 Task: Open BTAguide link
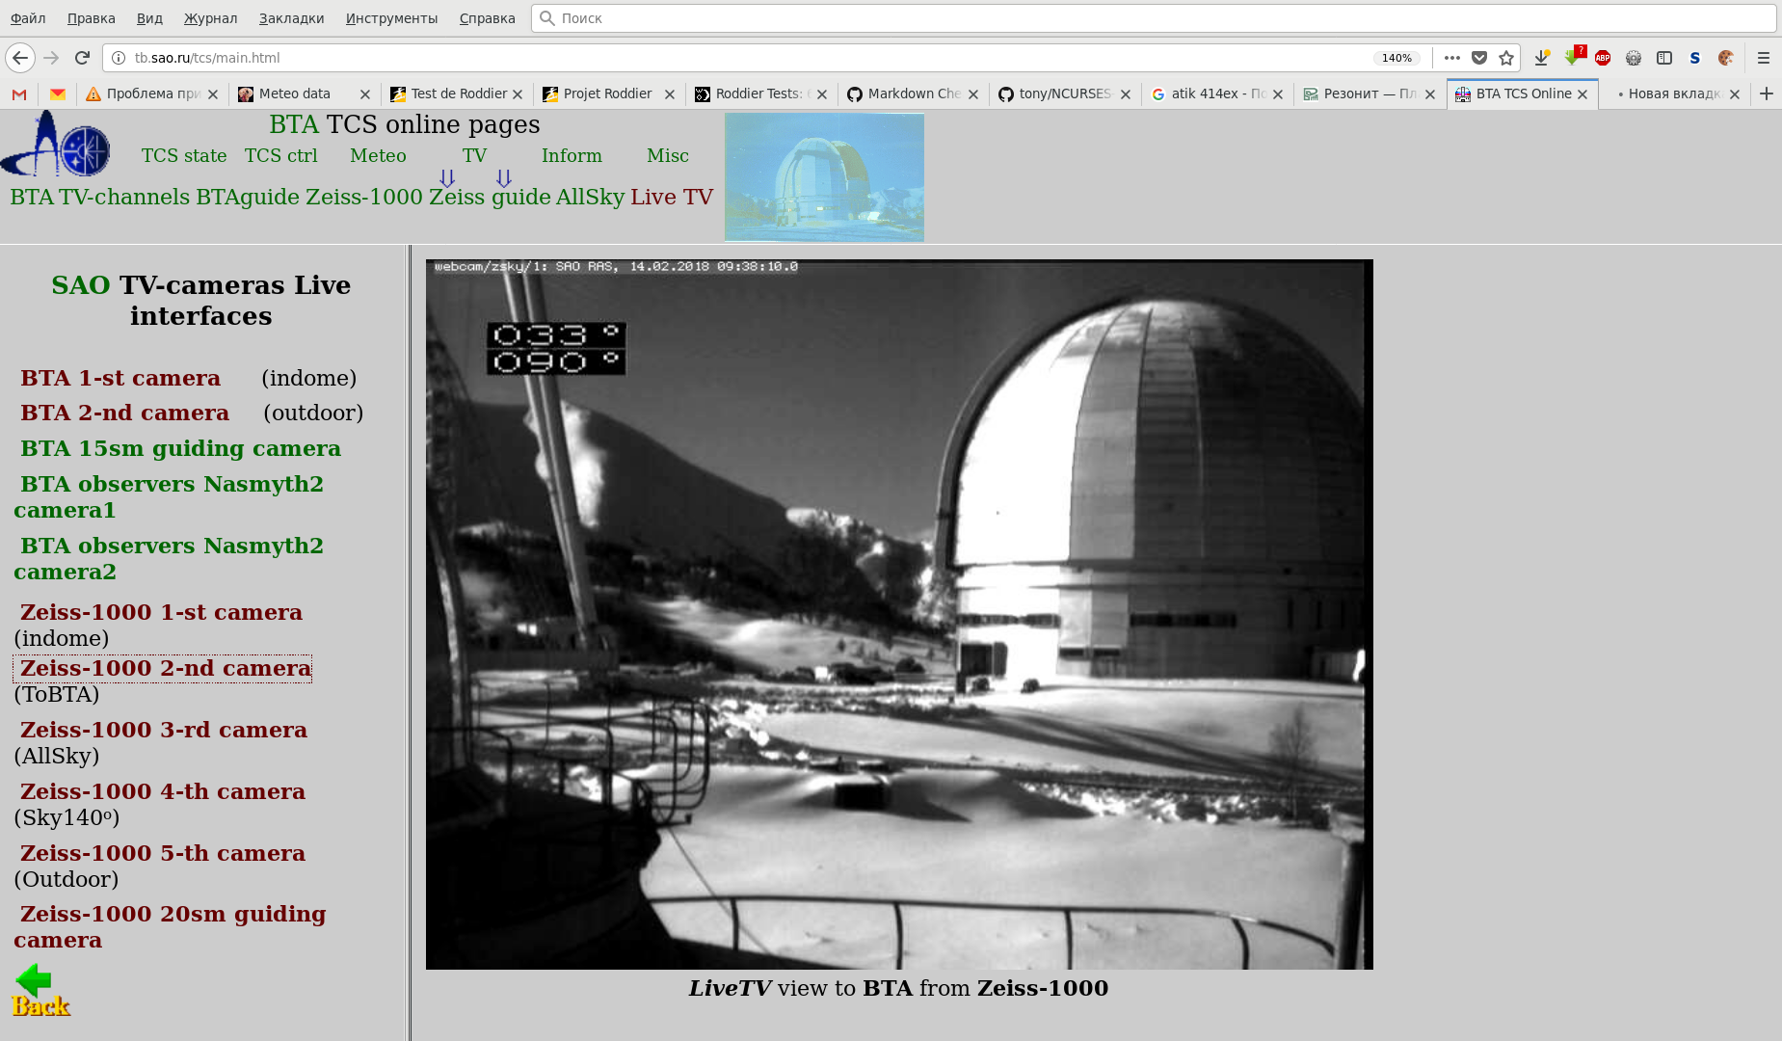248,197
